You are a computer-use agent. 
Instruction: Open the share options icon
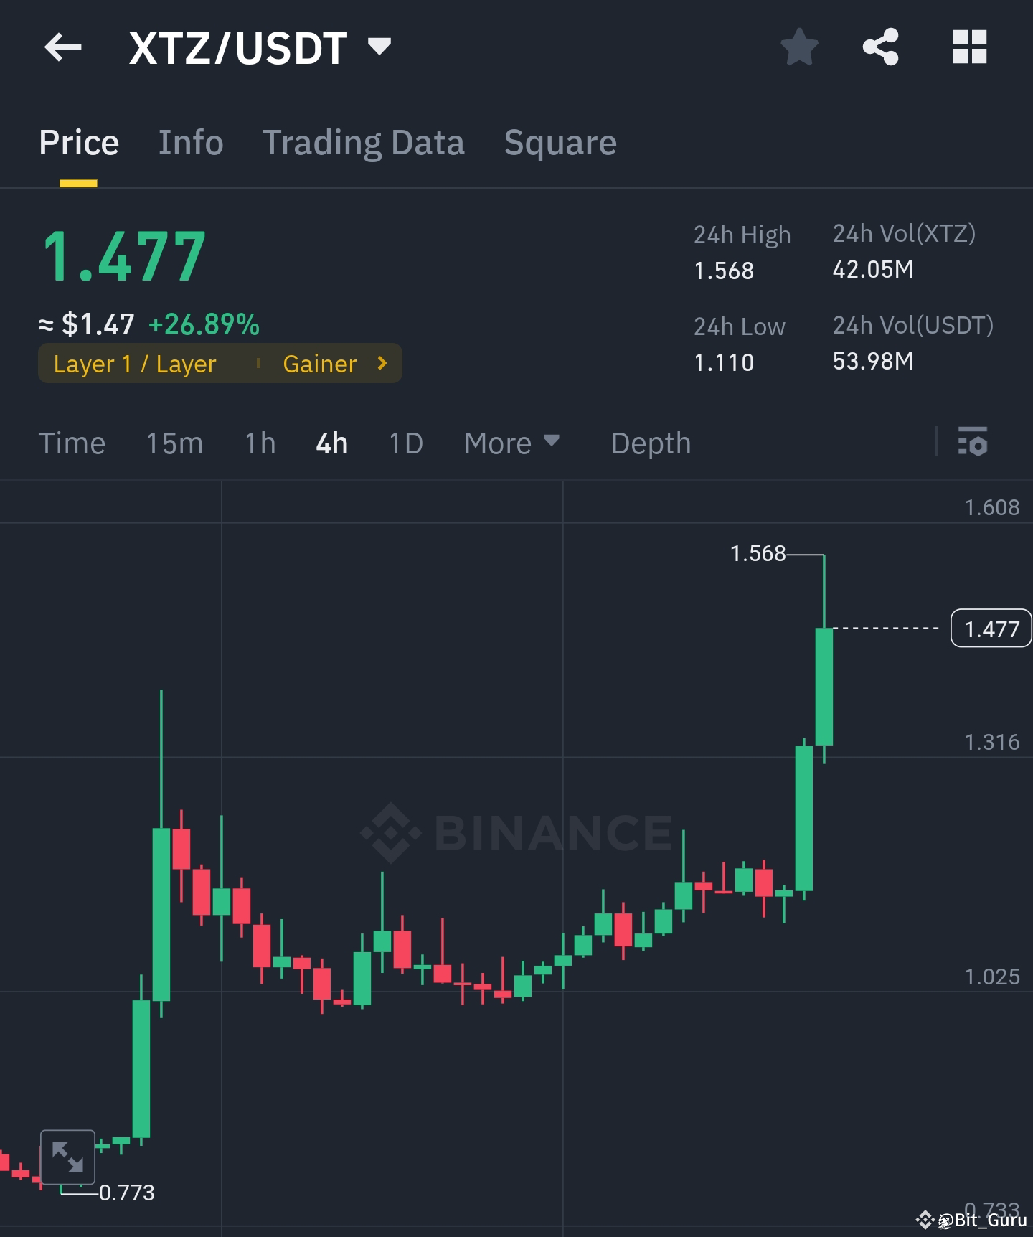(x=881, y=47)
